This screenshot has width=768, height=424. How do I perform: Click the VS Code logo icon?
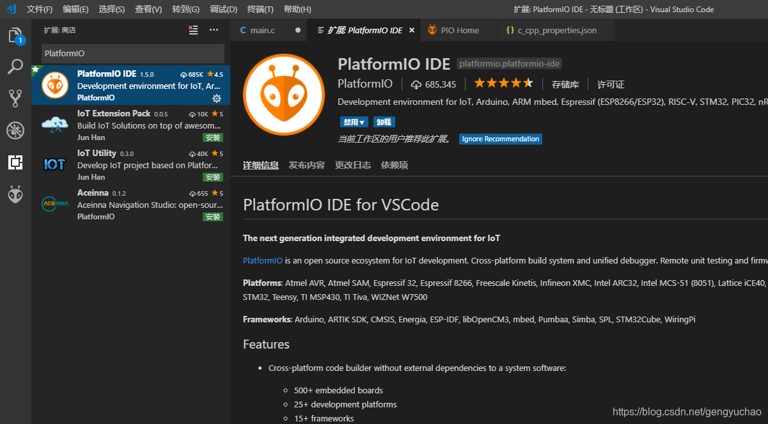coord(10,9)
